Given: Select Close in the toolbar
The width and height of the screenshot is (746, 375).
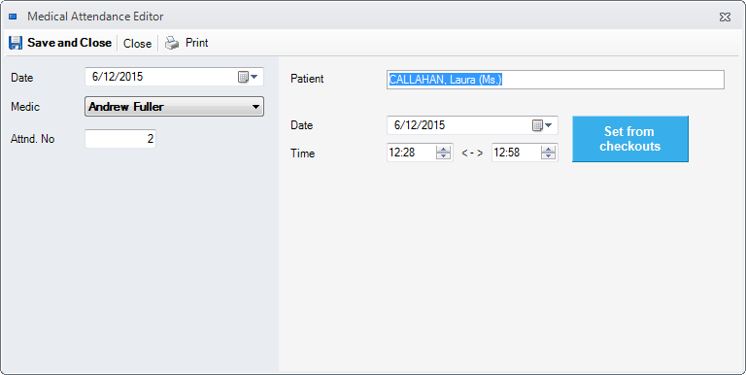Looking at the screenshot, I should click(137, 44).
